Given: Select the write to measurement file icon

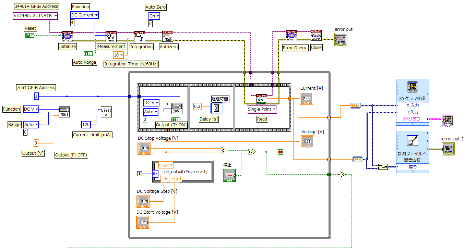Looking at the screenshot, I should coord(412,140).
